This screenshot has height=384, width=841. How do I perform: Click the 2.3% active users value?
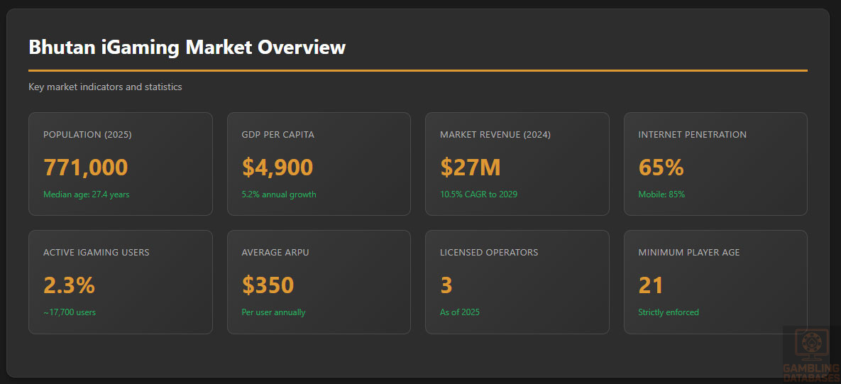click(69, 285)
